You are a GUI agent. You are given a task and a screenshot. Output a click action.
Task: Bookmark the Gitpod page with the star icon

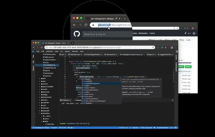coord(153,47)
